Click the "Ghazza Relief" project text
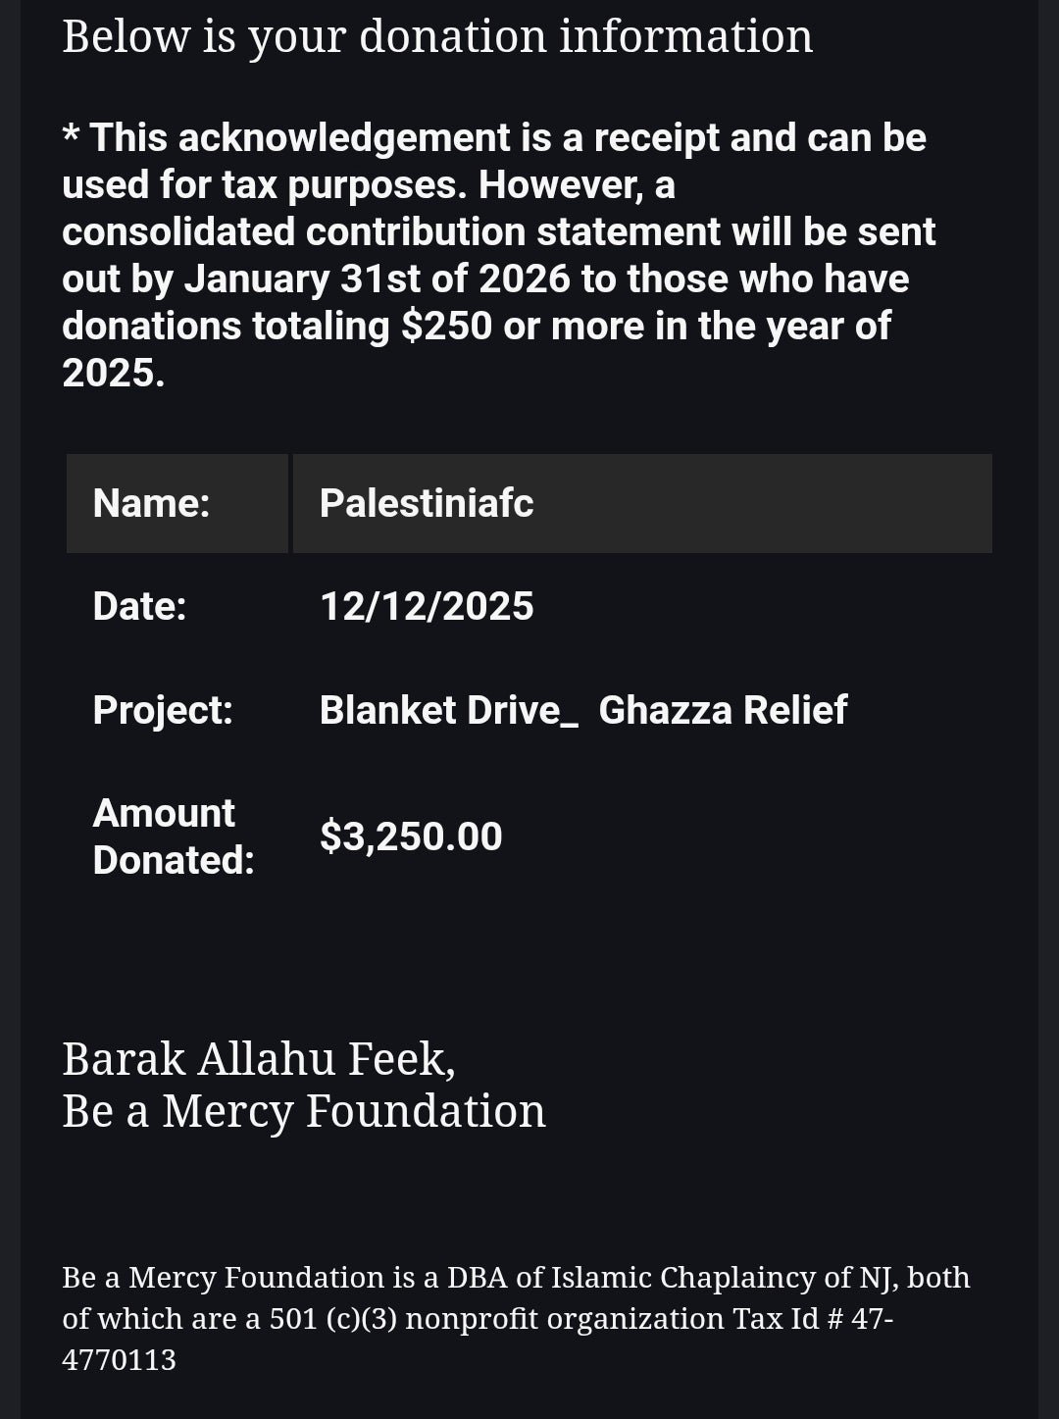 [x=723, y=710]
